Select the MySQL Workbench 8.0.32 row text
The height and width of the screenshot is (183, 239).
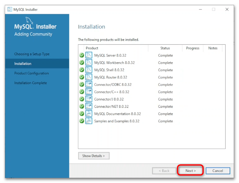(114, 63)
